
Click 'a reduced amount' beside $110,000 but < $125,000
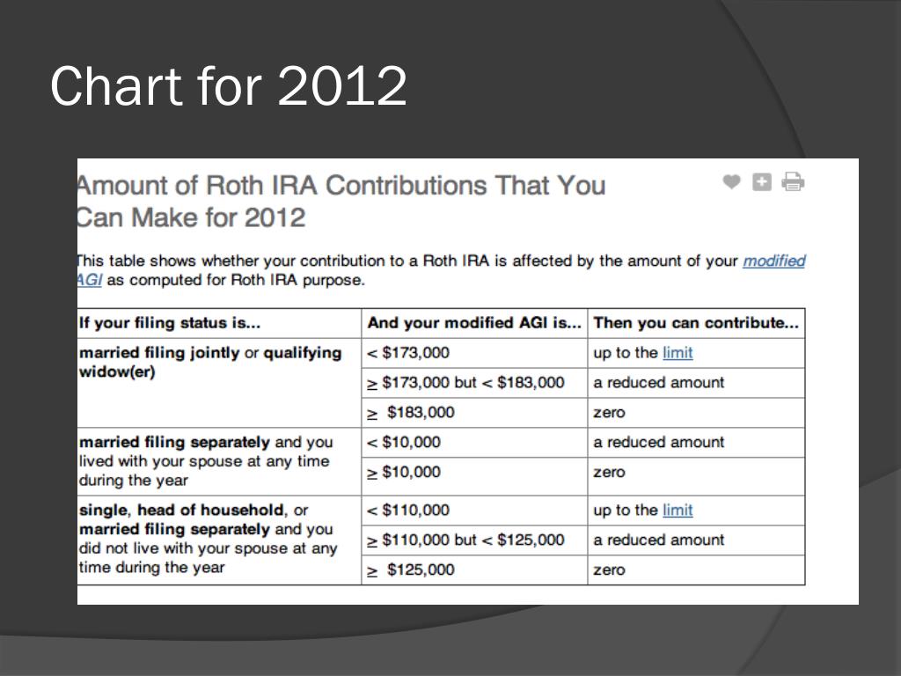coord(697,540)
